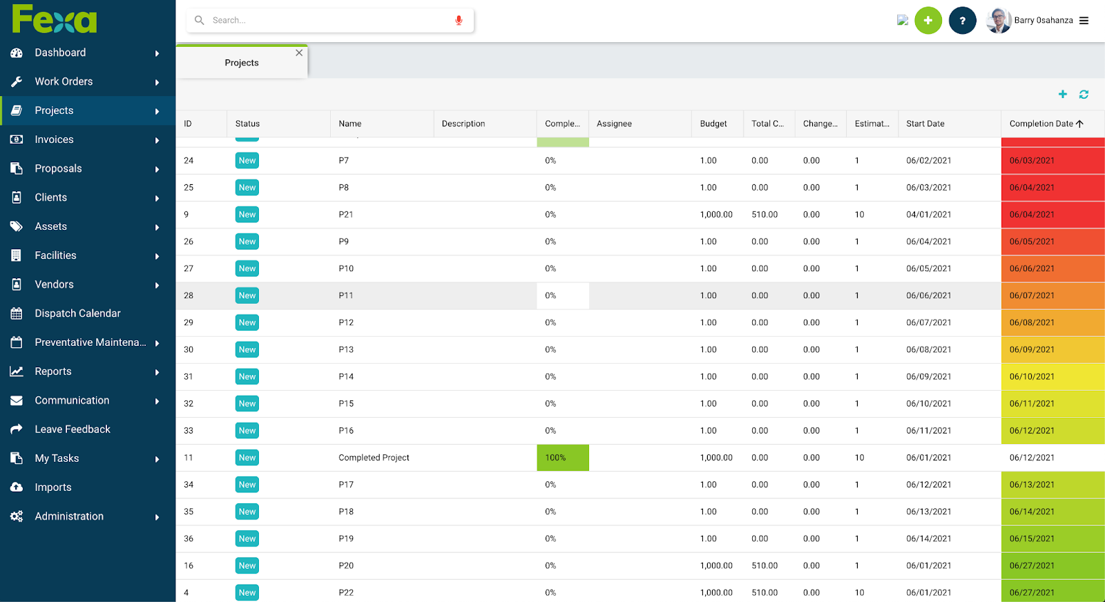Click the 100% completion bar for Completed Project

[x=563, y=458]
